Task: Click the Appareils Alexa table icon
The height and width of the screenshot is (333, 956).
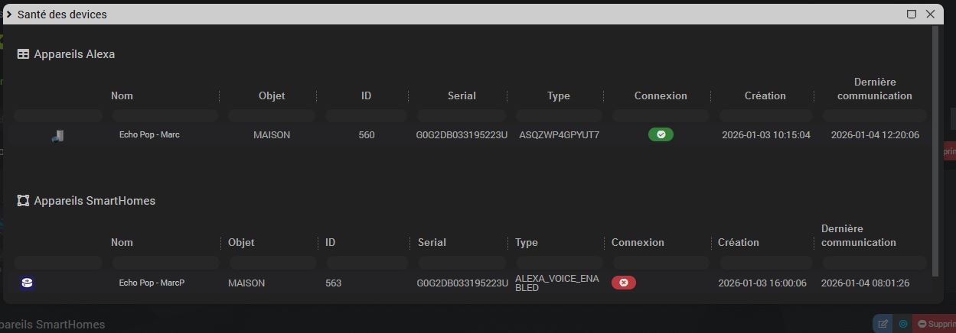Action: tap(23, 54)
